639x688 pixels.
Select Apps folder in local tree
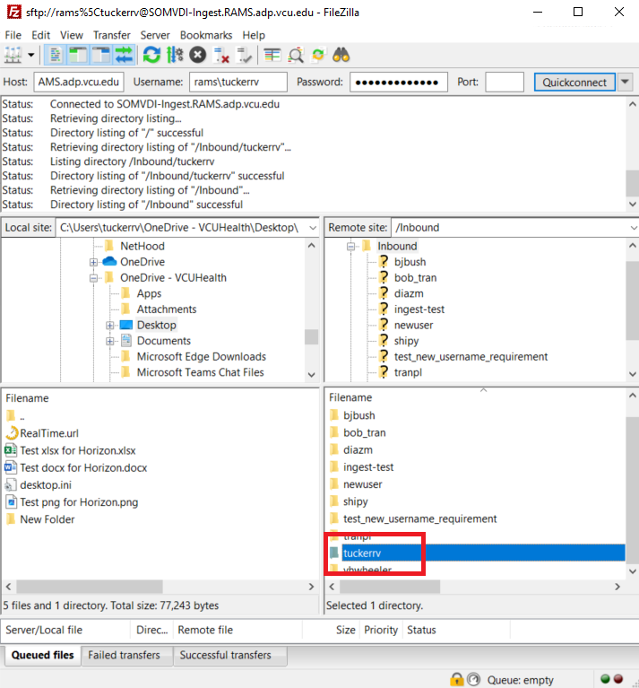coord(149,293)
